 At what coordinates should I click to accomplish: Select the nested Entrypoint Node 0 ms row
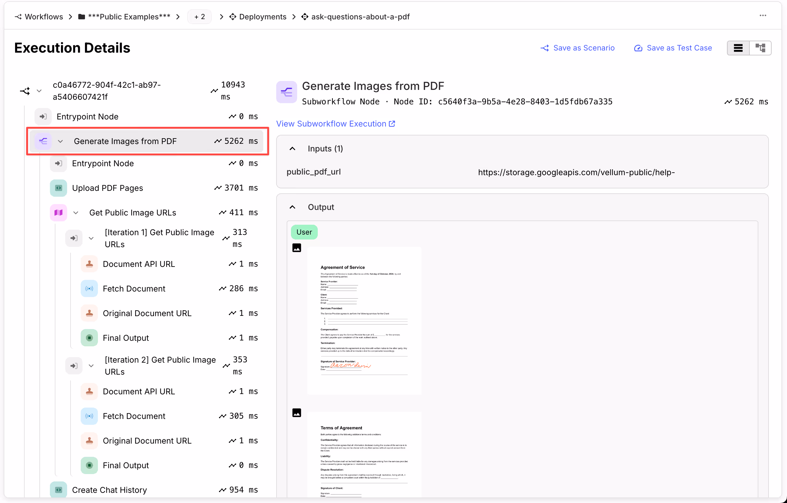point(154,163)
